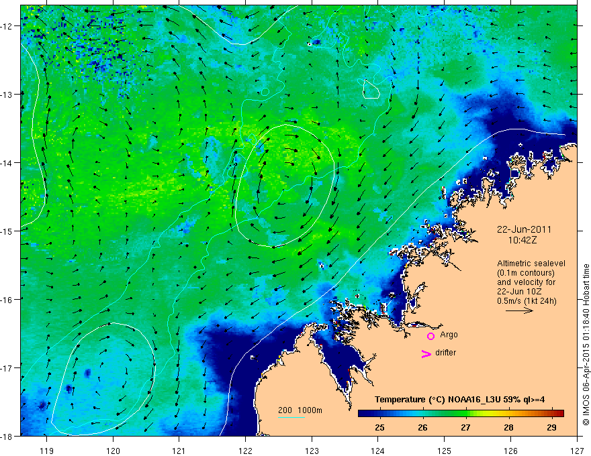Click the latitude axis label '-12'
Image resolution: width=591 pixels, height=456 pixels.
[7, 26]
